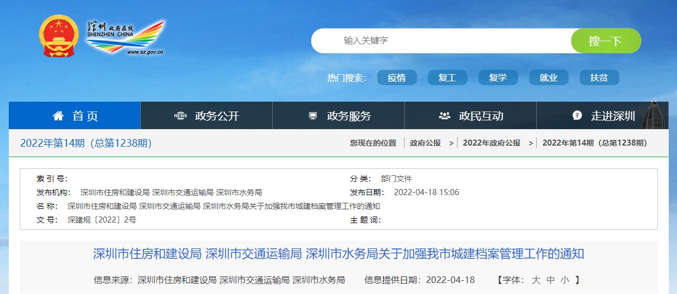Set font size to 大
Image resolution: width=677 pixels, height=294 pixels.
(536, 280)
